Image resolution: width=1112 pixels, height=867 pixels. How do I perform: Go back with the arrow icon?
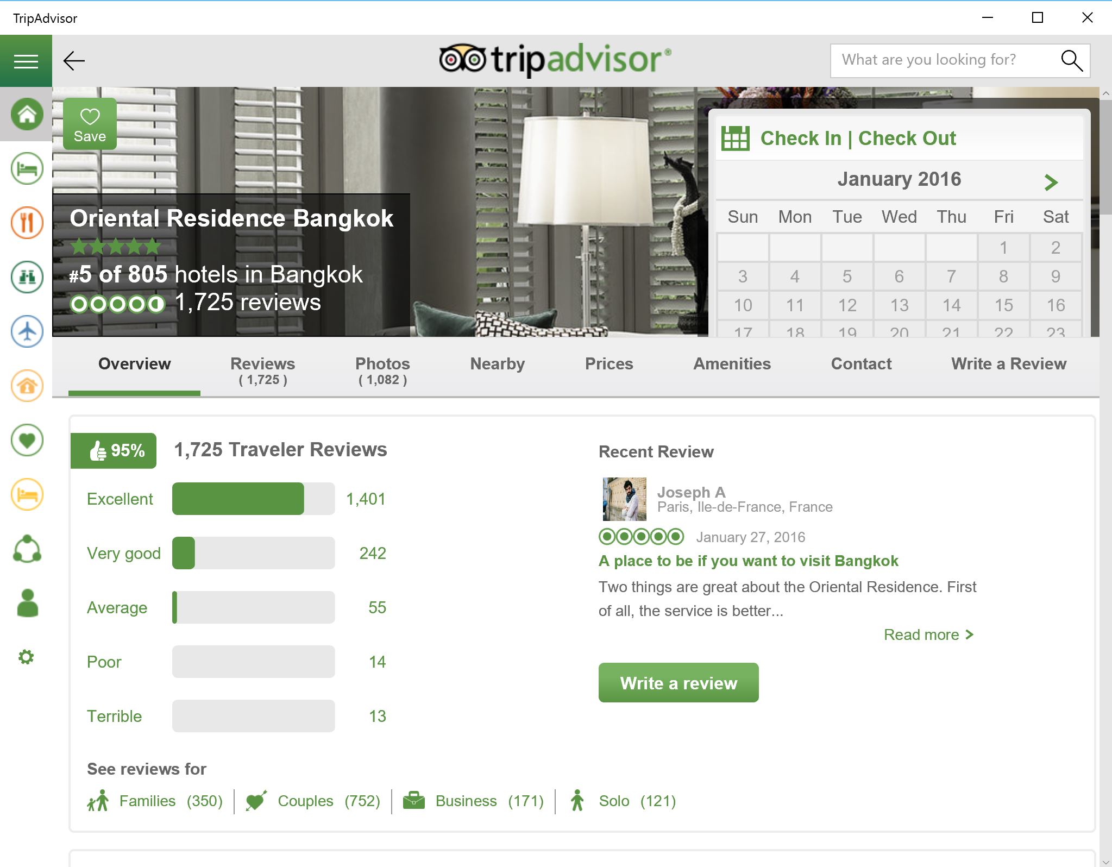pyautogui.click(x=74, y=61)
